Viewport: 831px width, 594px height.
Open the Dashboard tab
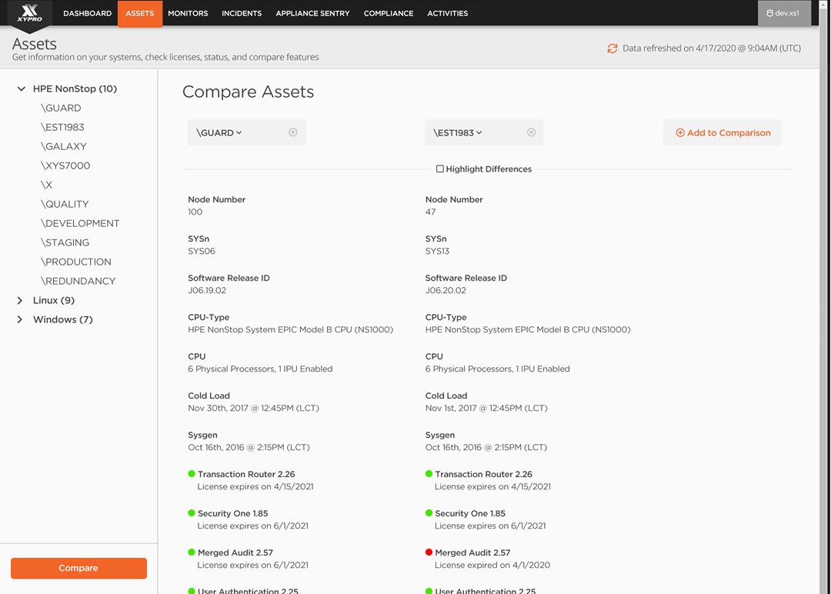point(88,13)
